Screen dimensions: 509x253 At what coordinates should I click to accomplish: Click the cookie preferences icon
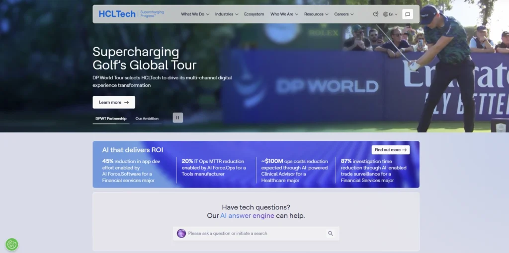point(12,245)
